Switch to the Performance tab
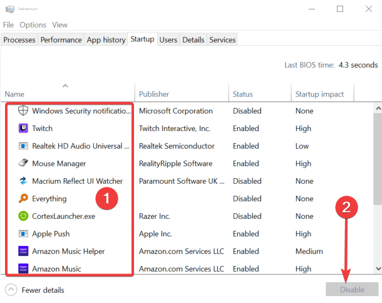This screenshot has width=382, height=303. [61, 40]
